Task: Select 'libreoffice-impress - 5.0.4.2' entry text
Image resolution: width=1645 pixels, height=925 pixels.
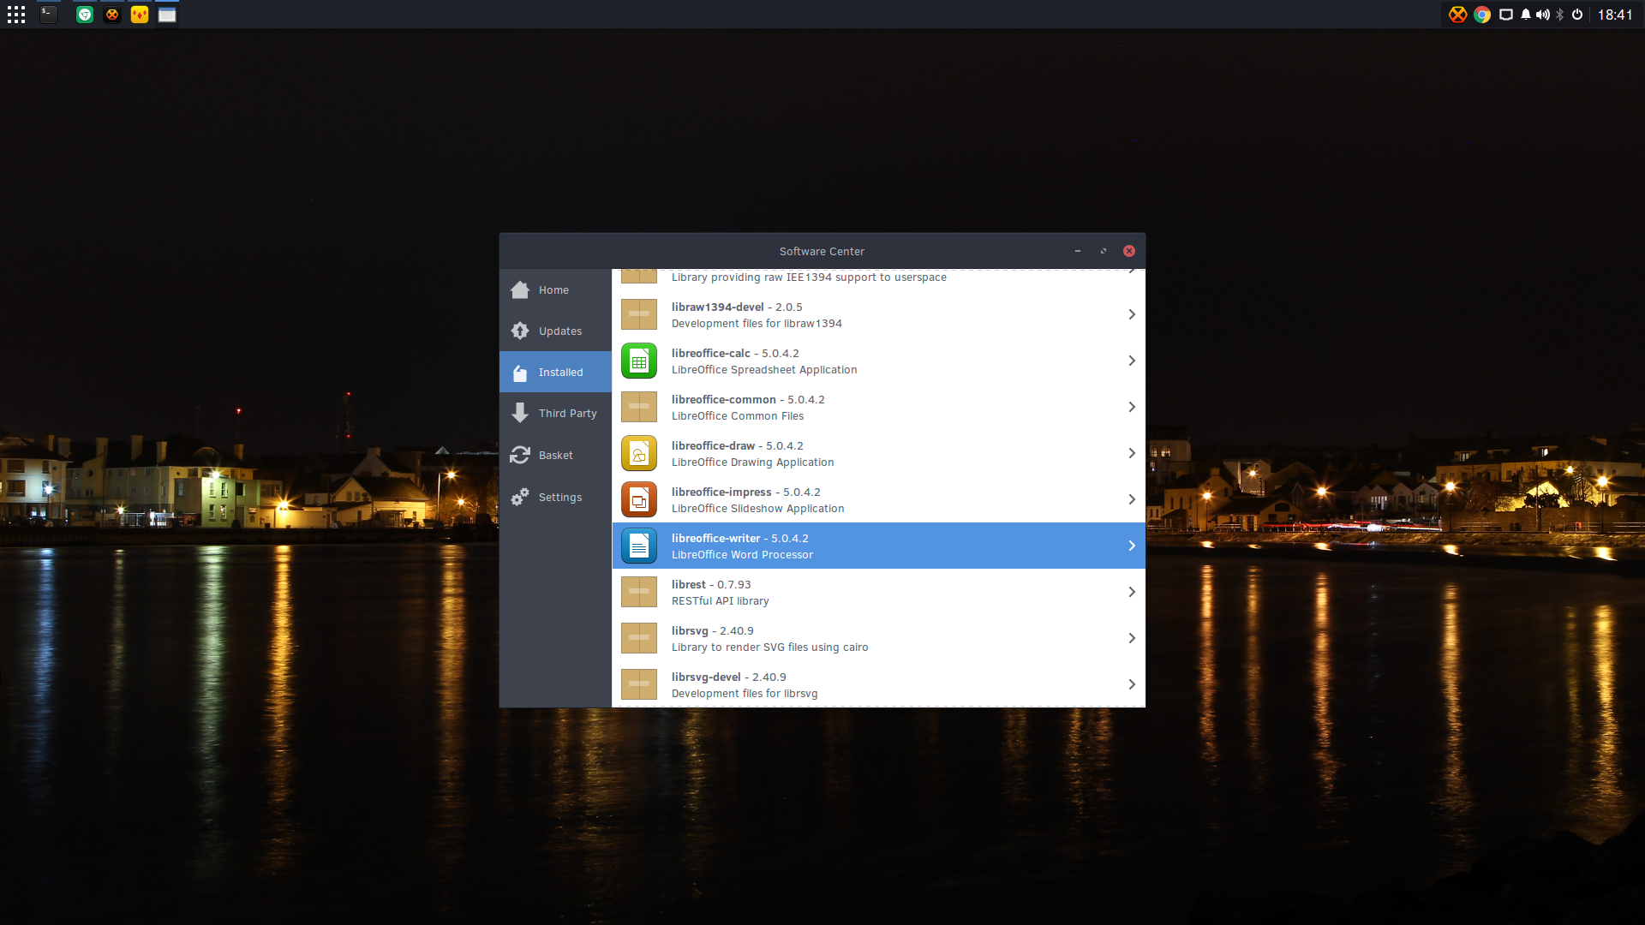Action: (x=745, y=492)
